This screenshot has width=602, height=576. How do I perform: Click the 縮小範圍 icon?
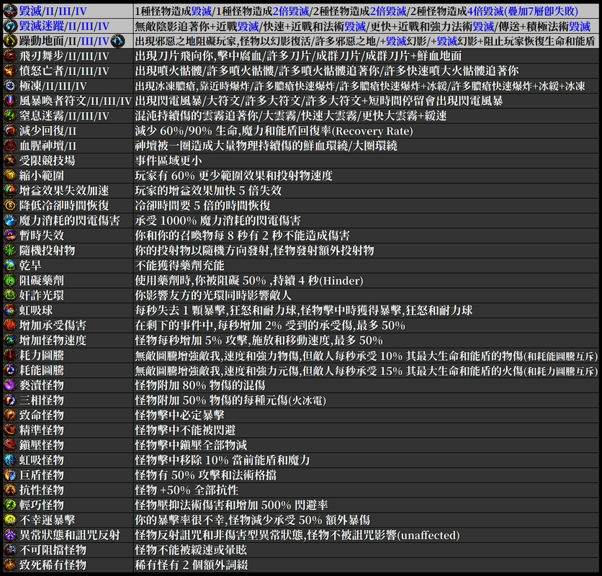click(10, 176)
